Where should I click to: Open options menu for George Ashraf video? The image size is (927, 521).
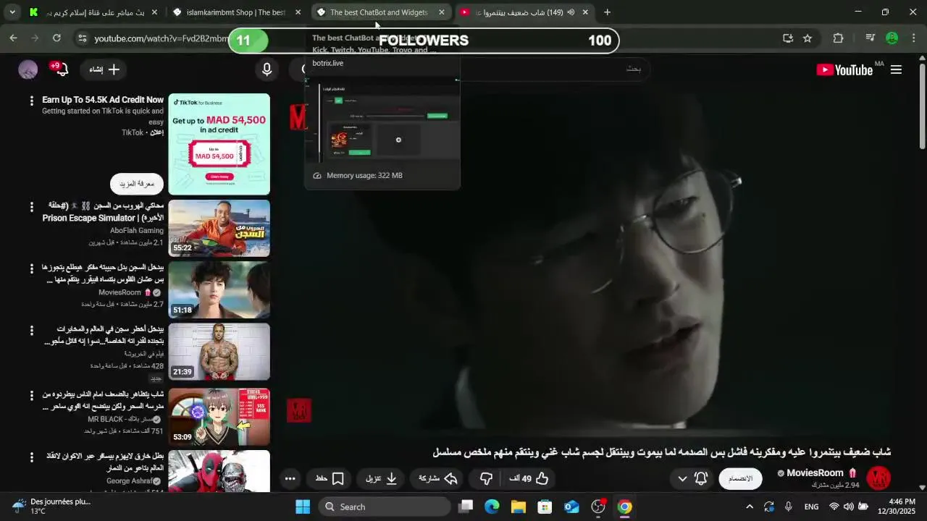point(31,457)
